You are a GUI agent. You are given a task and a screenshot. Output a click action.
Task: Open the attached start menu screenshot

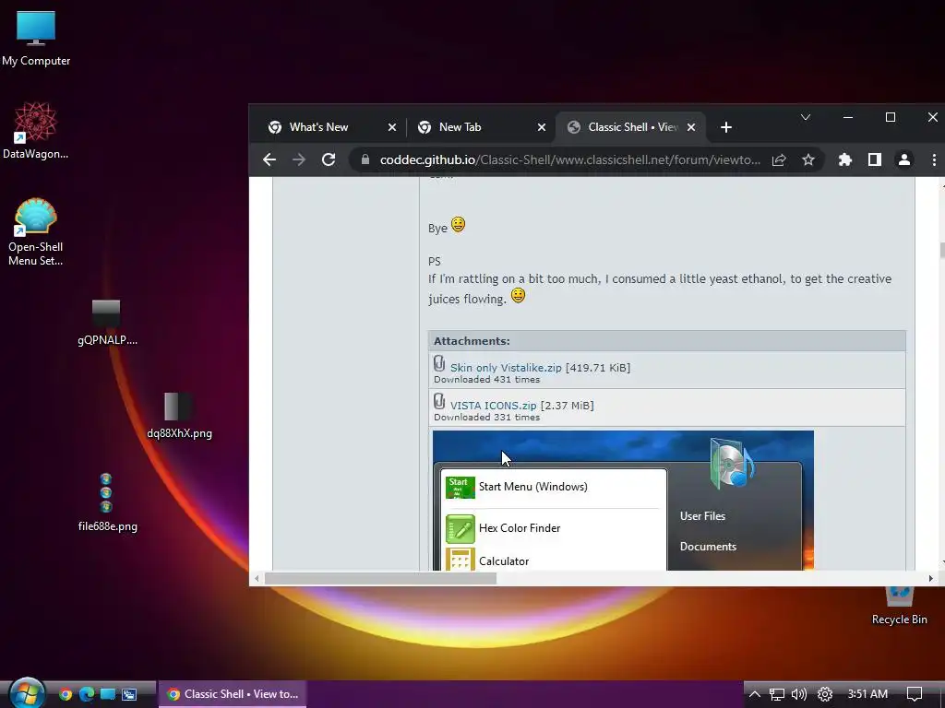coord(623,500)
